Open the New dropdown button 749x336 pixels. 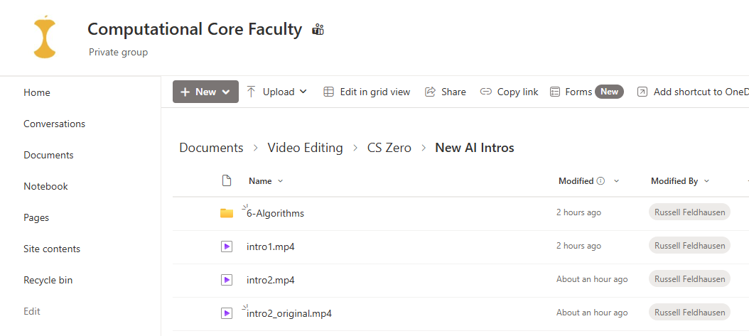(x=205, y=92)
